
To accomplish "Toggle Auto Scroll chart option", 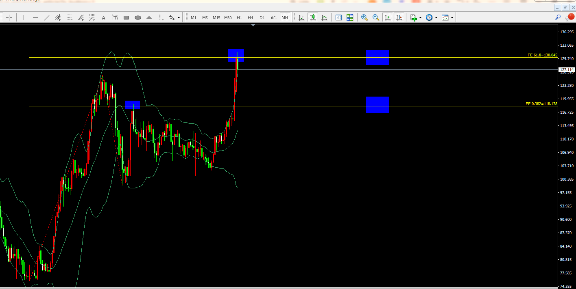I will click(x=387, y=17).
